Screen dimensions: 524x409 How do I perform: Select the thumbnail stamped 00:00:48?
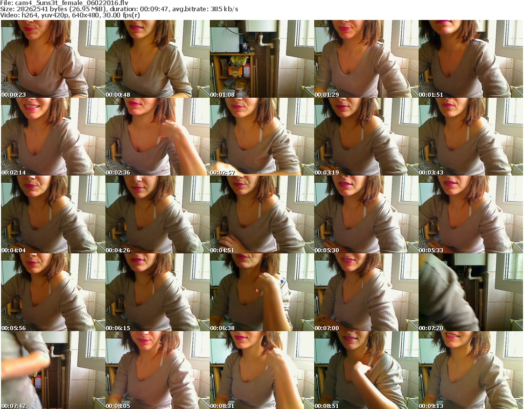click(x=158, y=59)
